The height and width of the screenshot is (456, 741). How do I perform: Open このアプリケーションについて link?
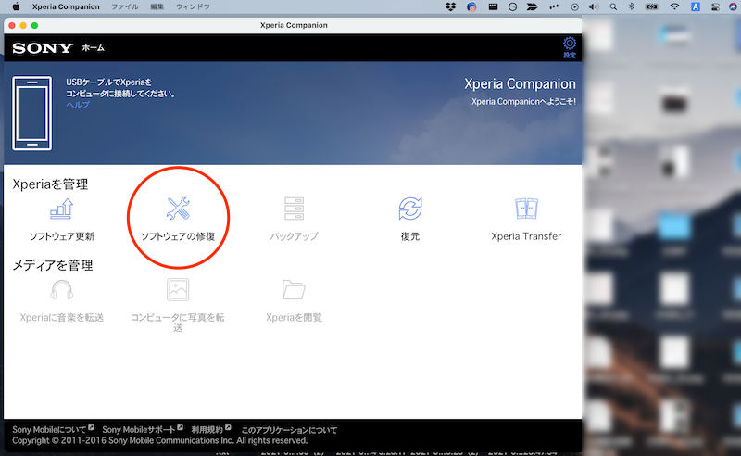tap(289, 430)
